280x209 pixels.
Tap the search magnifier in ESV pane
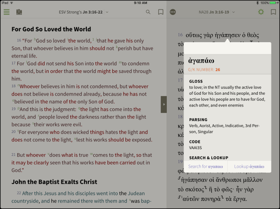tap(148, 12)
